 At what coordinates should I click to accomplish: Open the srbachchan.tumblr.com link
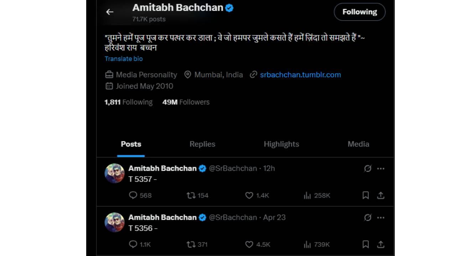pyautogui.click(x=300, y=75)
